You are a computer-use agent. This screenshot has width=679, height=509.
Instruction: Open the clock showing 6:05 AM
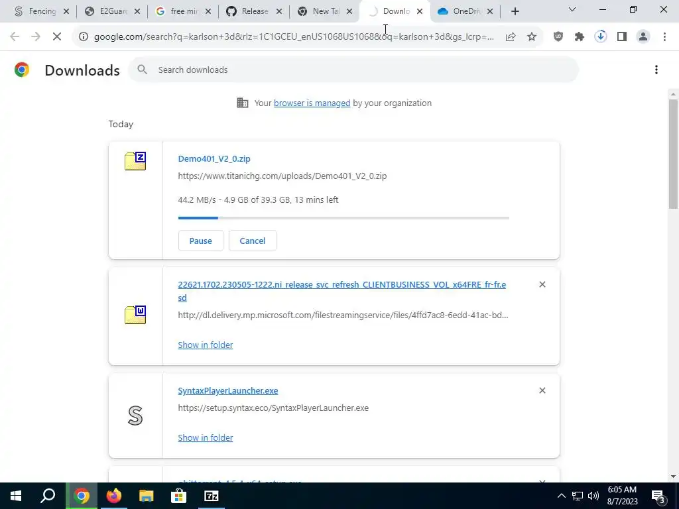pos(622,496)
